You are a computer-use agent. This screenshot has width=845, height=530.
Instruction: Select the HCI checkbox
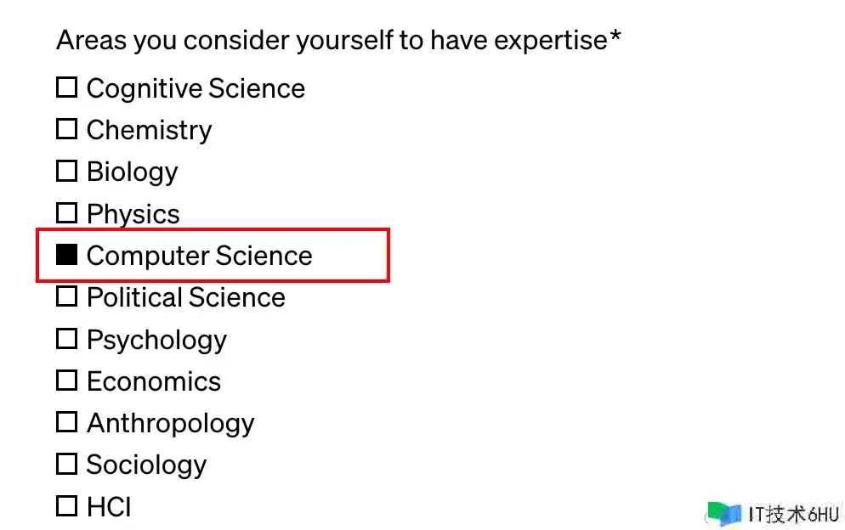pyautogui.click(x=66, y=506)
